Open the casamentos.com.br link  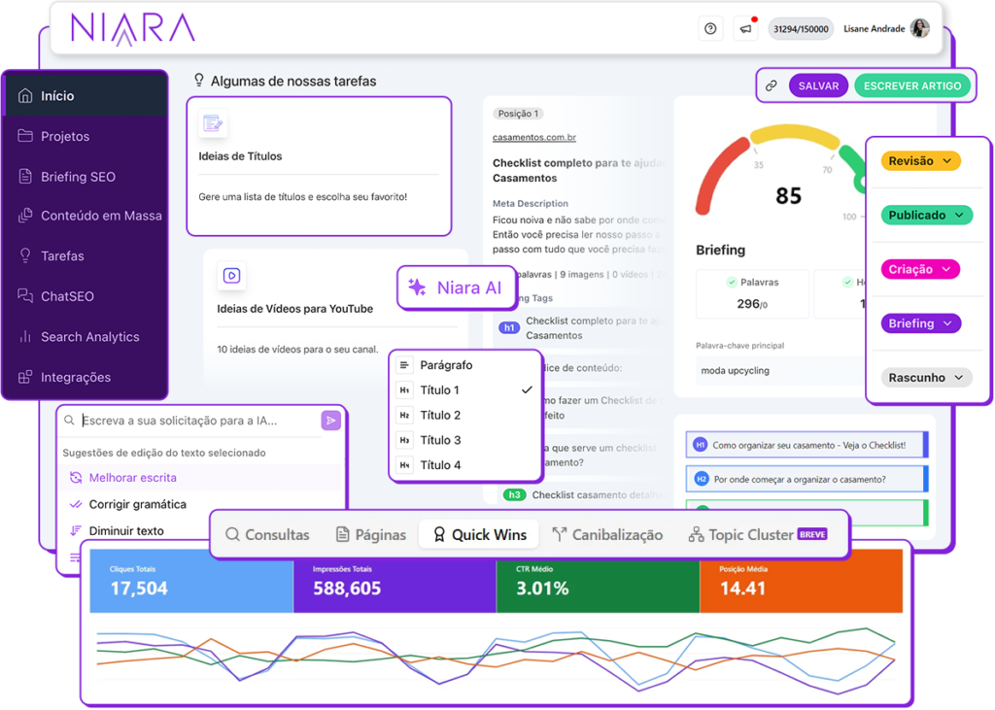click(534, 137)
